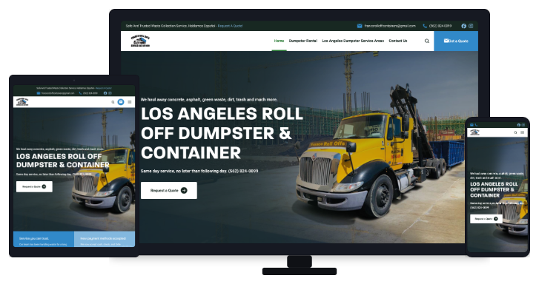Click the blue round mail button on tablet
This screenshot has height=284, width=539.
click(121, 102)
